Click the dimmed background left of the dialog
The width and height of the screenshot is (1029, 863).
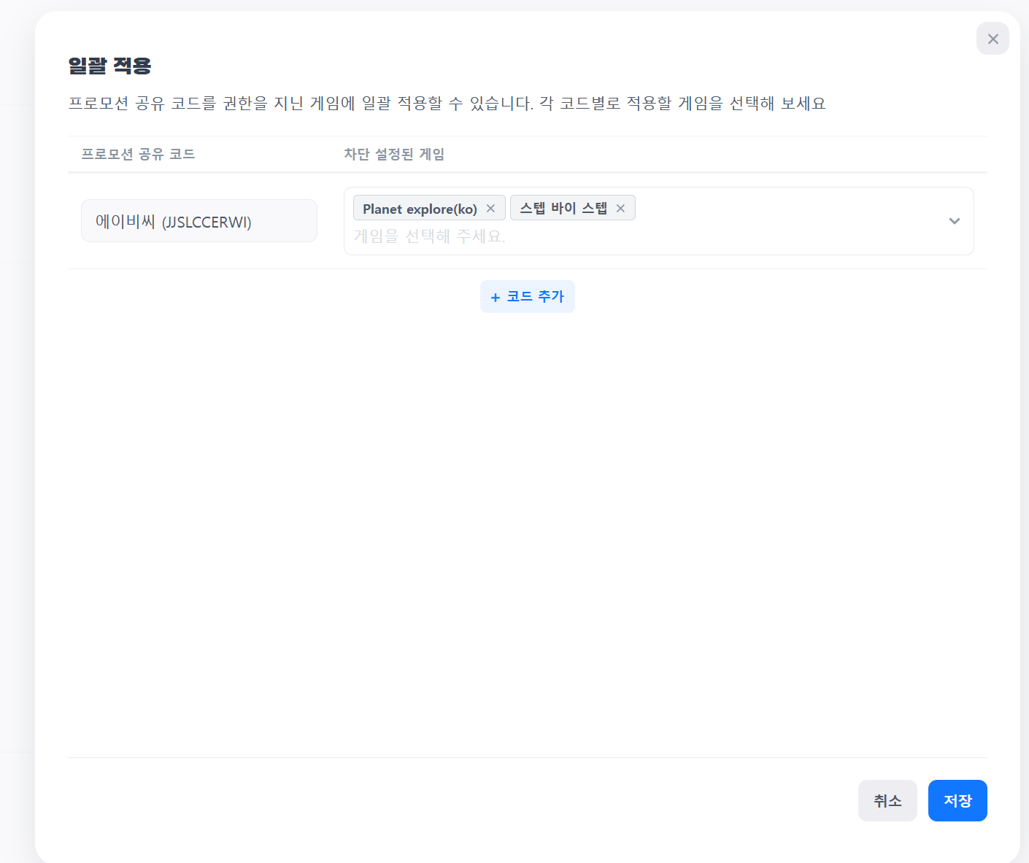click(x=16, y=438)
